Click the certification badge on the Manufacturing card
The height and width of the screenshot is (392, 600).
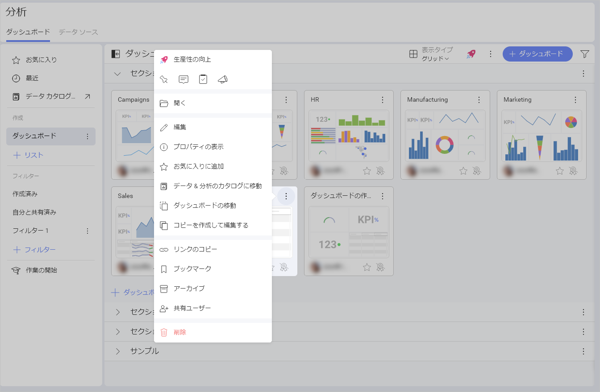click(x=477, y=171)
